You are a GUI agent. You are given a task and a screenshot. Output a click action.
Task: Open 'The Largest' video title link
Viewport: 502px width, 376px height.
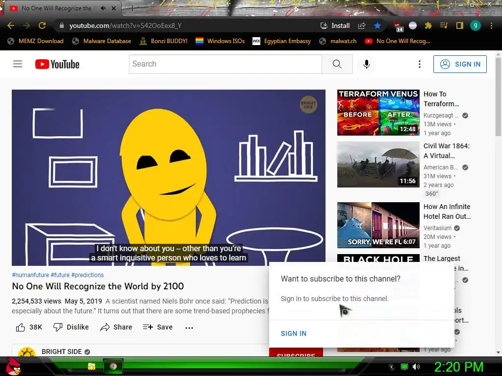pos(442,258)
